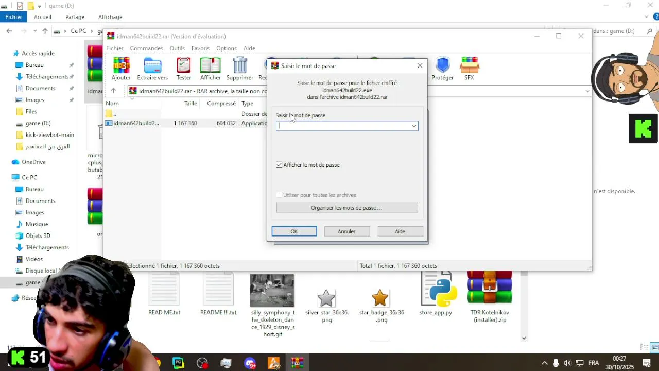Expand the password field dropdown arrow
Image resolution: width=659 pixels, height=371 pixels.
pyautogui.click(x=413, y=126)
